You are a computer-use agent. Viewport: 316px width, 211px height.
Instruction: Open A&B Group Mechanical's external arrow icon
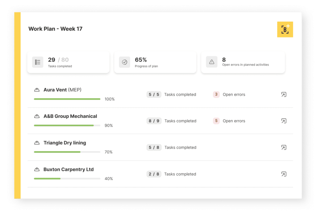point(283,121)
